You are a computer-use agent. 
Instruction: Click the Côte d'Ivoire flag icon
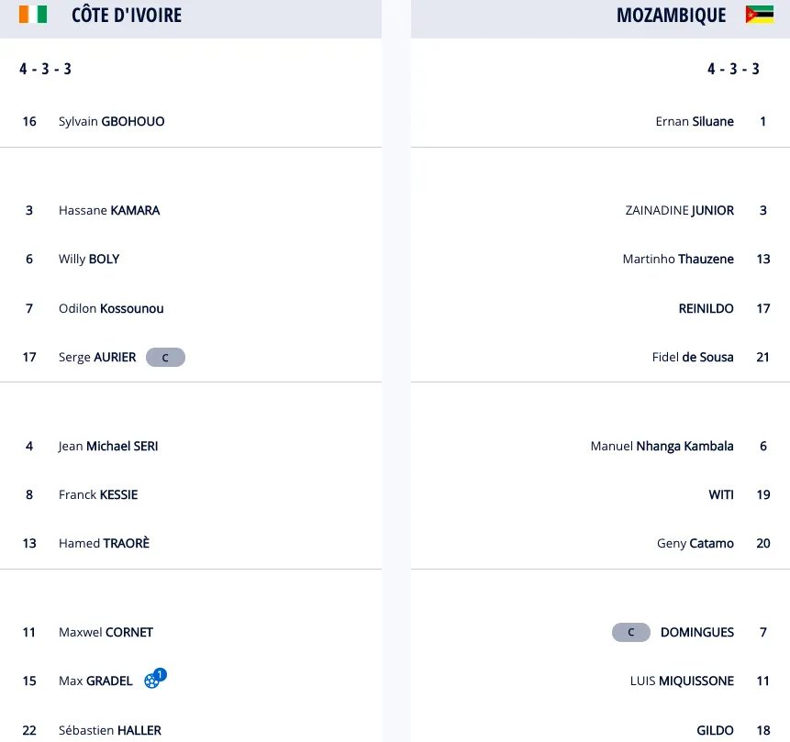(33, 15)
